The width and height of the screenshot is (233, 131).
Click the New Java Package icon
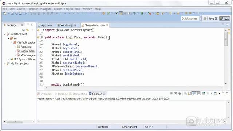point(104,13)
